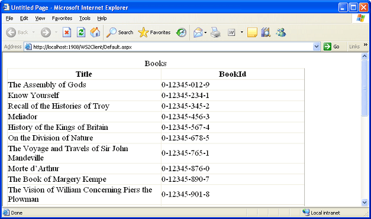
Task: Click the vertical scrollbar thumb
Action: coord(364,88)
